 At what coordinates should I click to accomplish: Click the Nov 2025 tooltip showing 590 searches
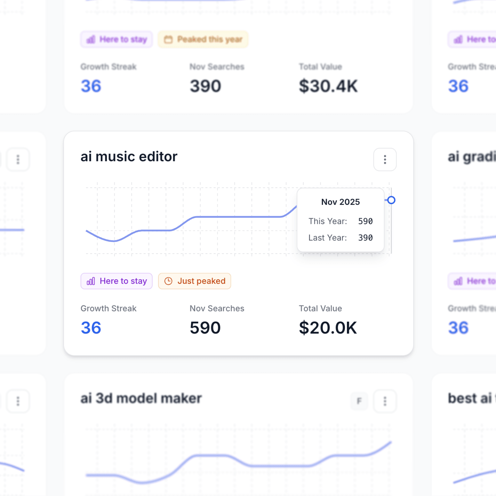tap(340, 220)
